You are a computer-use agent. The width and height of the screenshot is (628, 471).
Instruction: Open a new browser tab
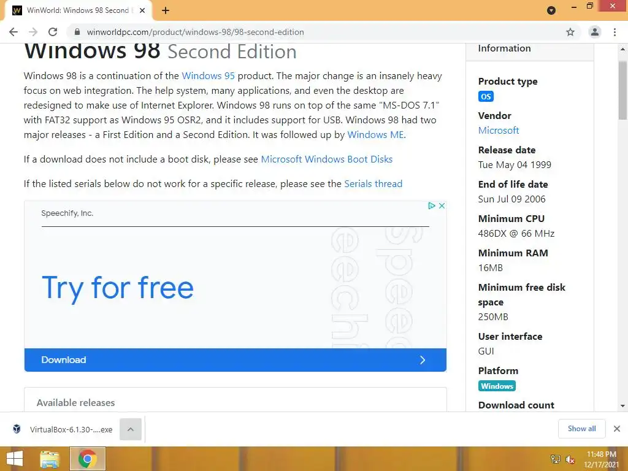tap(166, 10)
